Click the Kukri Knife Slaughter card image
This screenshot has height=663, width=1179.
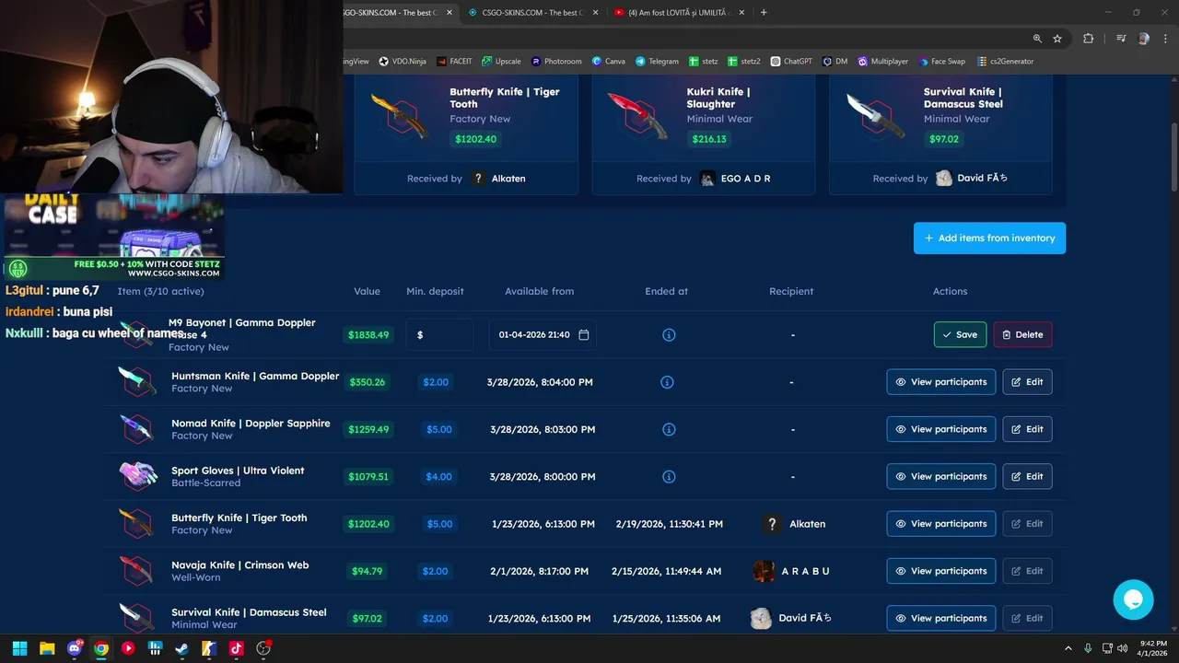pos(637,115)
